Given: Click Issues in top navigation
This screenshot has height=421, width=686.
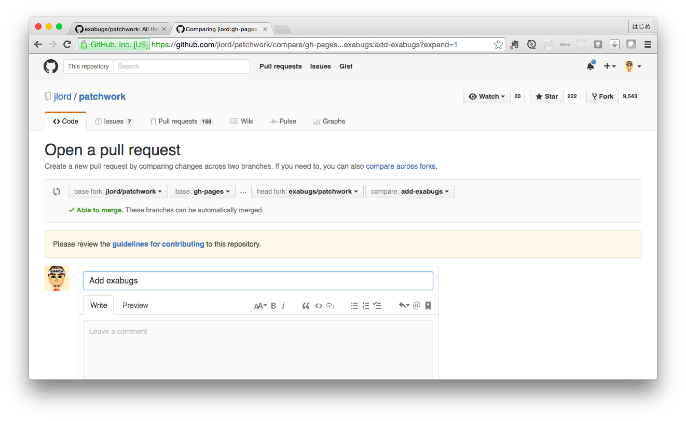Looking at the screenshot, I should click(x=321, y=66).
